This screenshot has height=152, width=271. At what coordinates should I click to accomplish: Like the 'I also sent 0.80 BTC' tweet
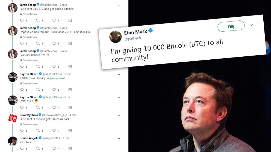[54, 20]
